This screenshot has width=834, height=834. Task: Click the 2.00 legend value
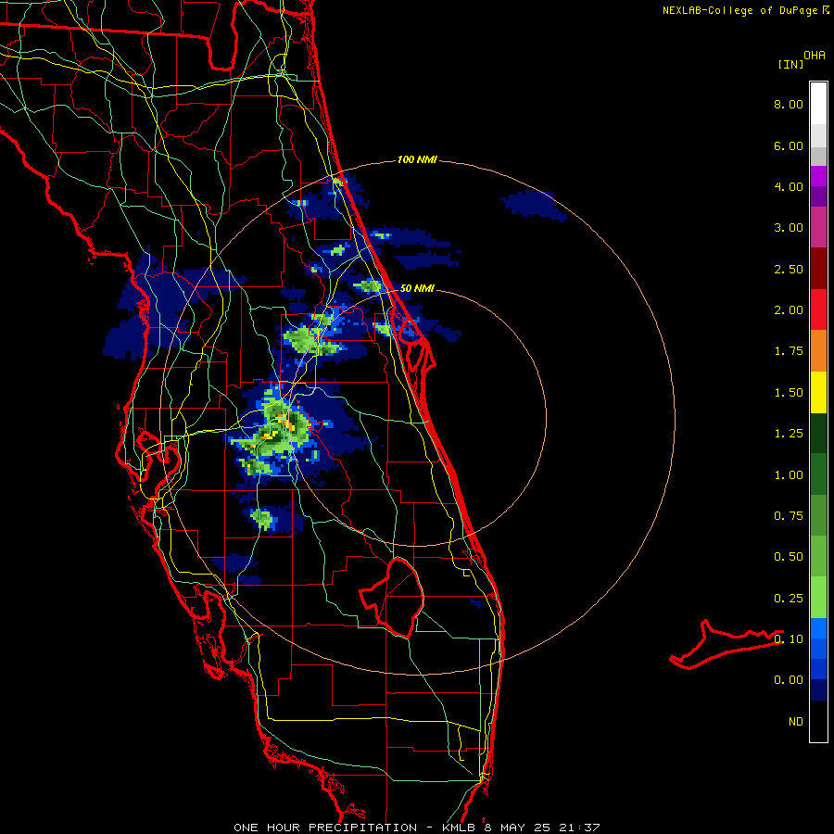click(789, 310)
